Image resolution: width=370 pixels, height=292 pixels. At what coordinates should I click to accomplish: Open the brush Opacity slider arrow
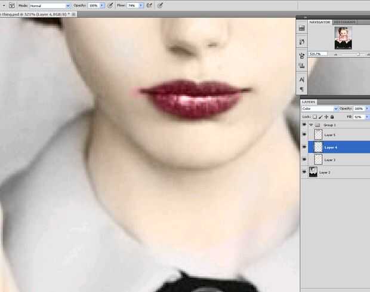[102, 5]
